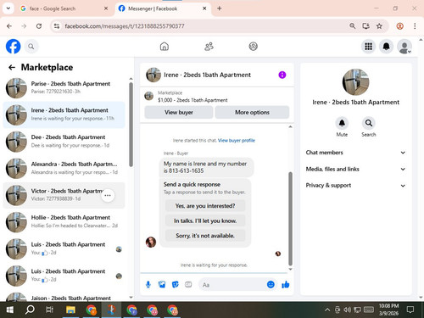
Task: Open the Parise 2beds 1bath Apartment chat
Action: (64, 87)
